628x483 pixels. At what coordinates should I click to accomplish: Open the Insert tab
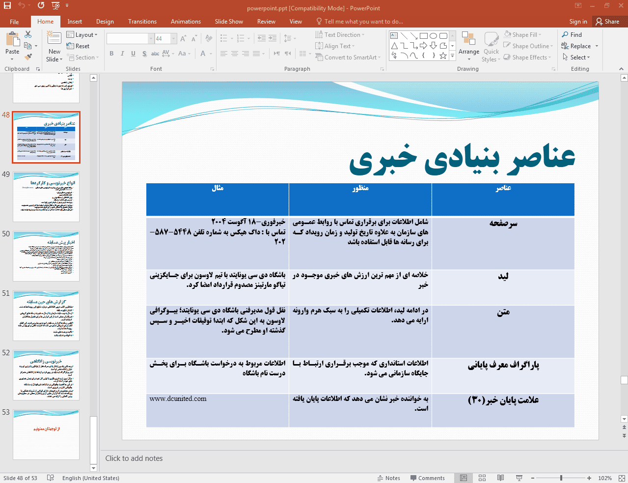(75, 22)
